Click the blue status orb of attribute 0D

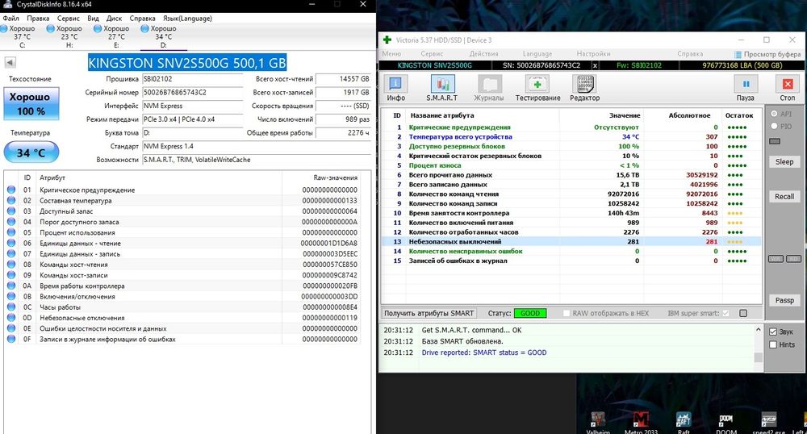[x=11, y=318]
